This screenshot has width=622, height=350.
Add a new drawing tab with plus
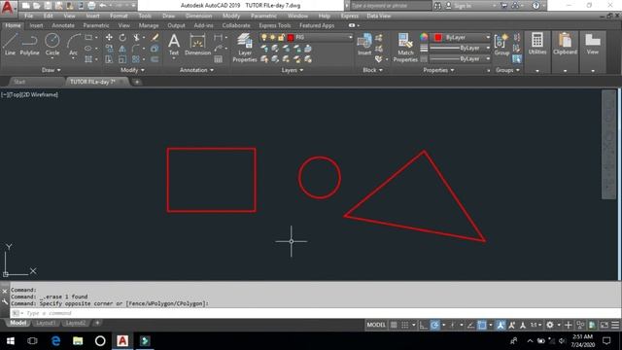tap(136, 82)
